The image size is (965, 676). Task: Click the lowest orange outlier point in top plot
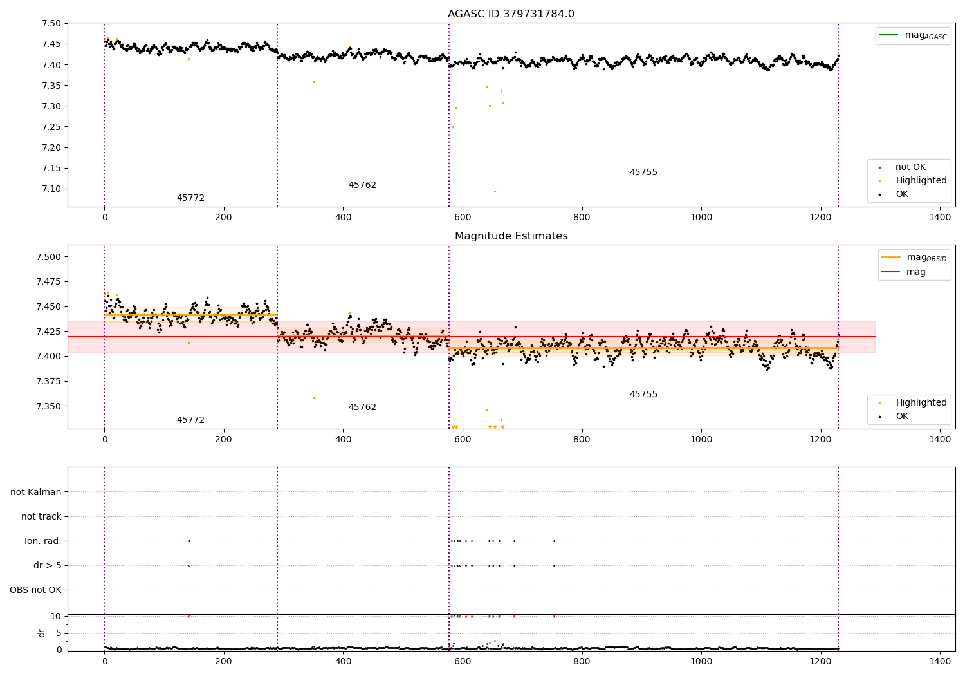tap(495, 191)
